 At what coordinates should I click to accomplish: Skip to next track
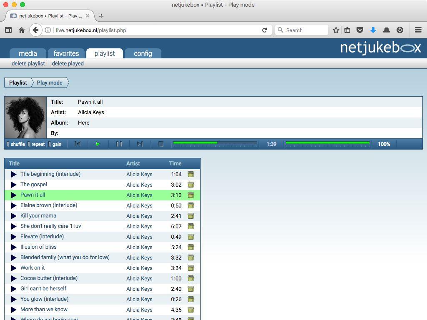click(140, 144)
